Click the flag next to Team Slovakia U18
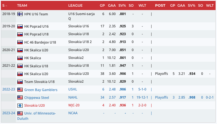This screenshot has width=217, height=124. [x=20, y=82]
